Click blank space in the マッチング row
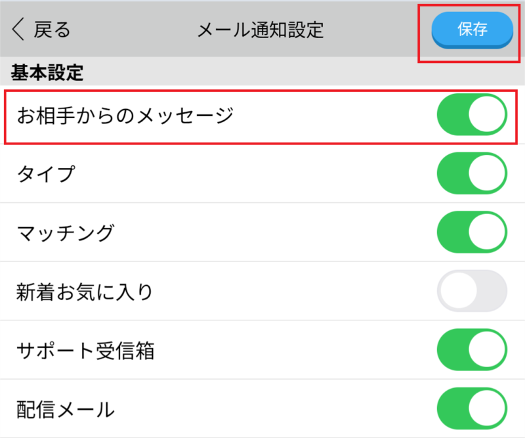This screenshot has height=438, width=525. click(x=276, y=232)
